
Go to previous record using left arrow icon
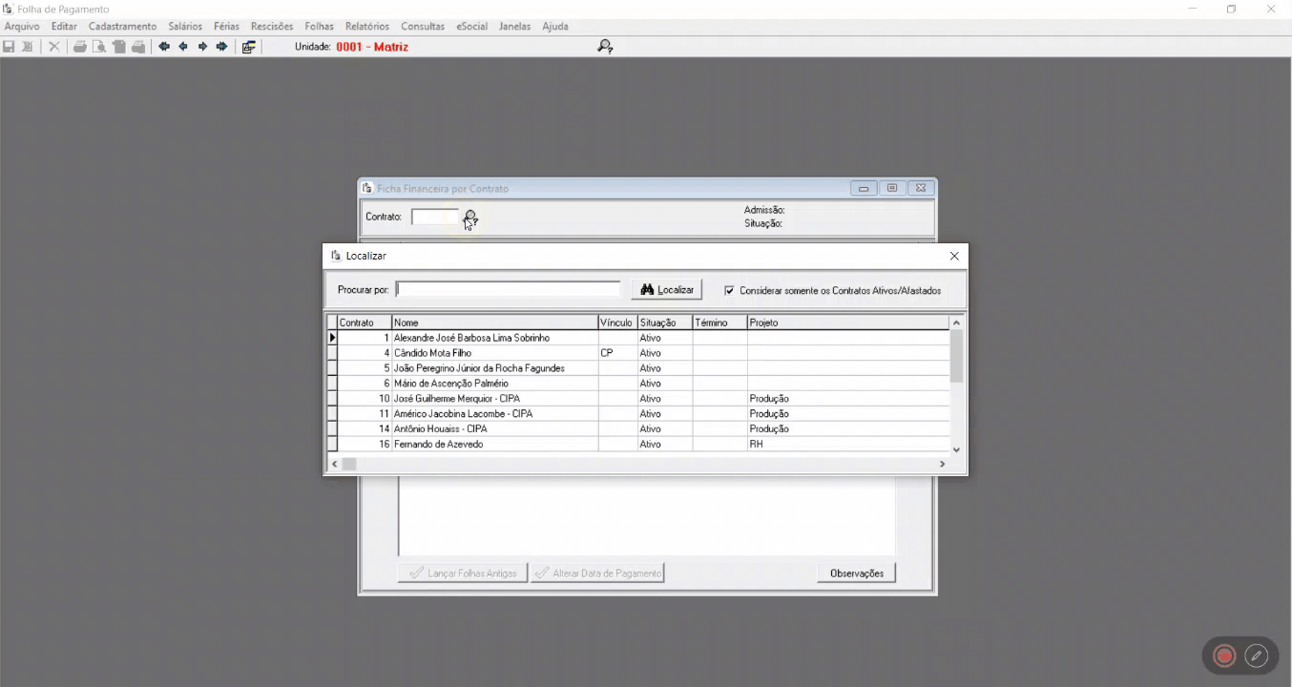pyautogui.click(x=182, y=46)
